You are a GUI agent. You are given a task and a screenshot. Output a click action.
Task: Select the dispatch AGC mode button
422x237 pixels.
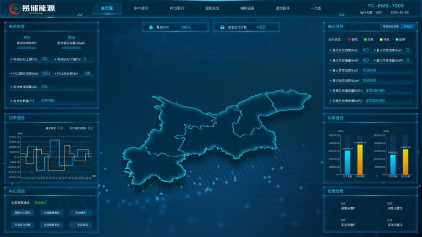pyautogui.click(x=23, y=213)
